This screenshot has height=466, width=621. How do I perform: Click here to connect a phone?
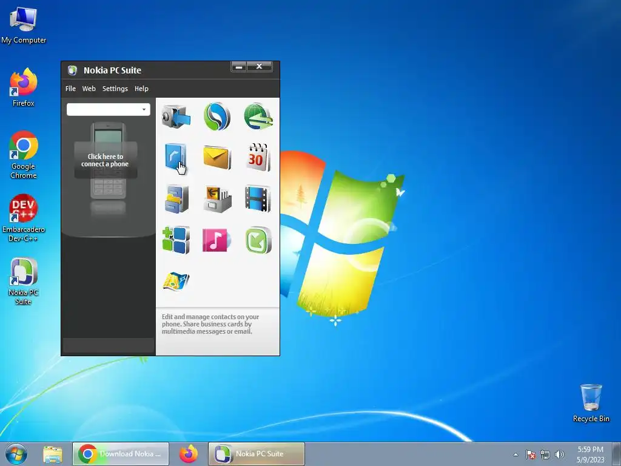106,160
